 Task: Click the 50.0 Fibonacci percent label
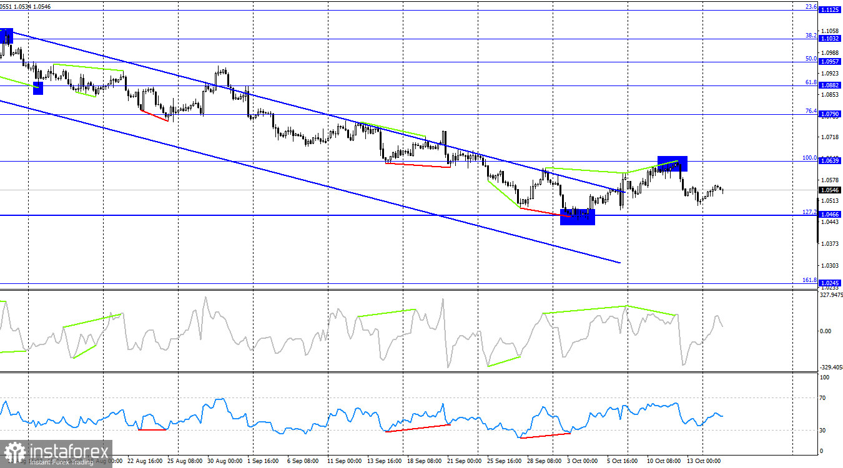811,59
